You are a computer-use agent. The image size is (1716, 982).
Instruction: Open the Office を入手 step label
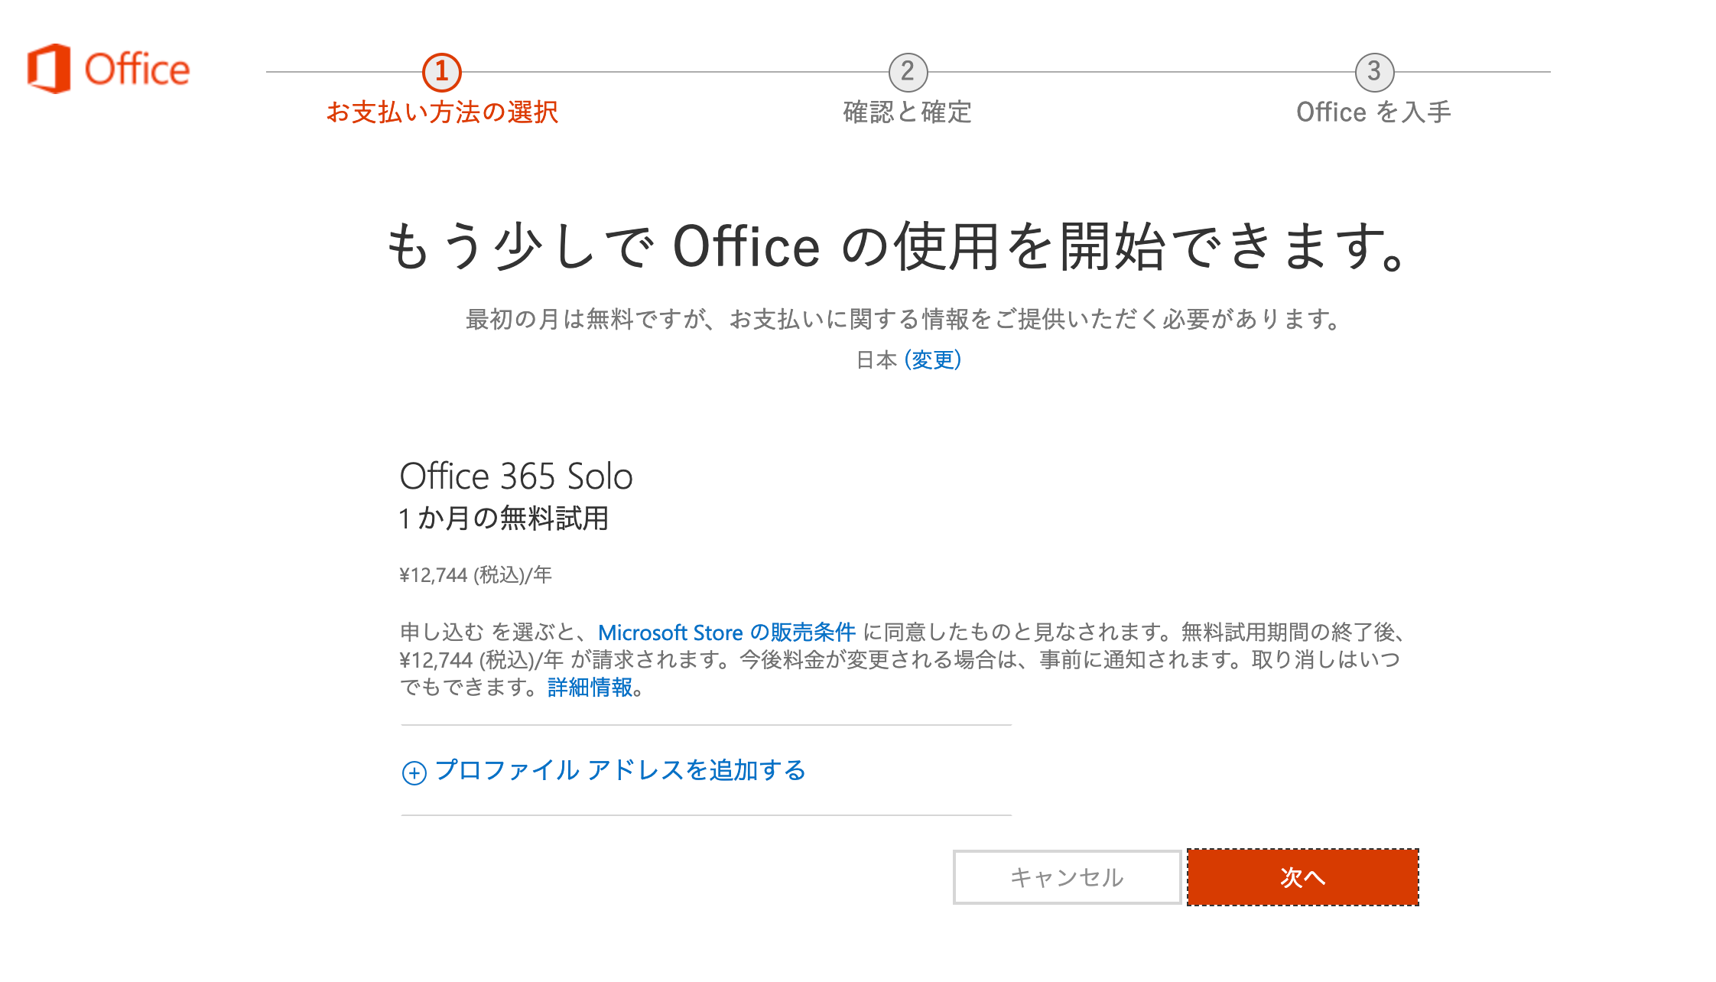tap(1374, 112)
